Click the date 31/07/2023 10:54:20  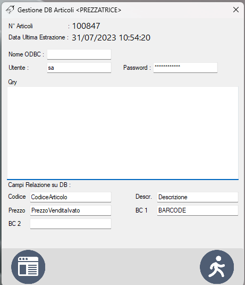(x=111, y=38)
